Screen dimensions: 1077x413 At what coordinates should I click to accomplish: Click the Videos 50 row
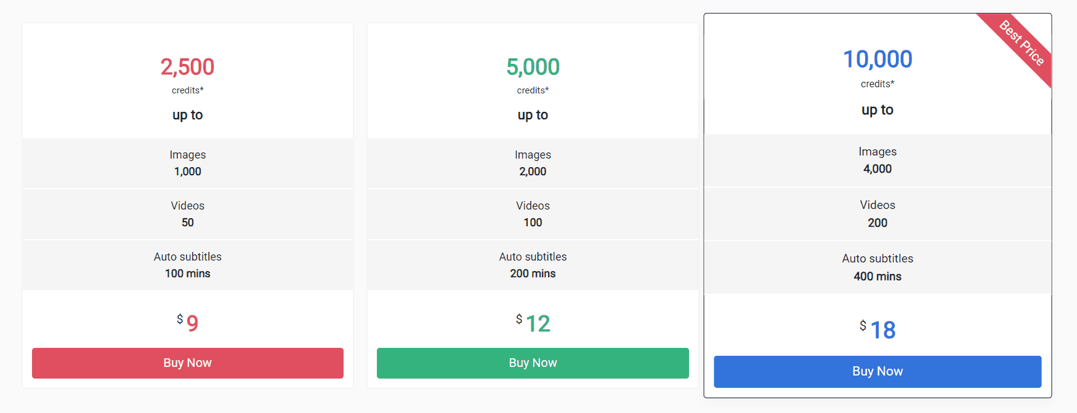tap(188, 214)
